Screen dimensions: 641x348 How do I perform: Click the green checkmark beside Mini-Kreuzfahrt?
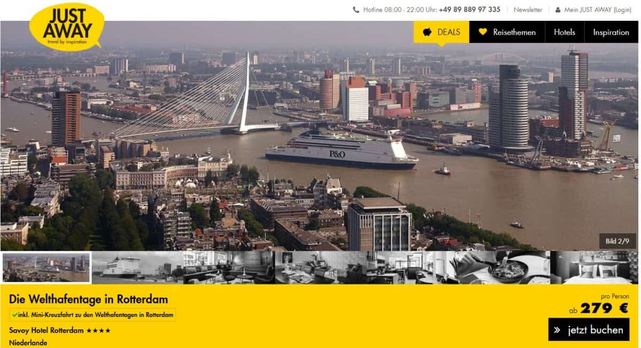point(14,315)
